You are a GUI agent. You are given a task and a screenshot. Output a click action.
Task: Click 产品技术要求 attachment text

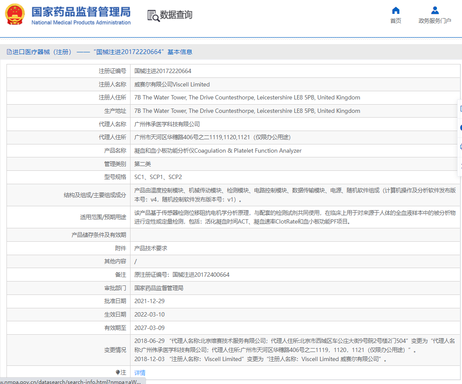click(150, 248)
